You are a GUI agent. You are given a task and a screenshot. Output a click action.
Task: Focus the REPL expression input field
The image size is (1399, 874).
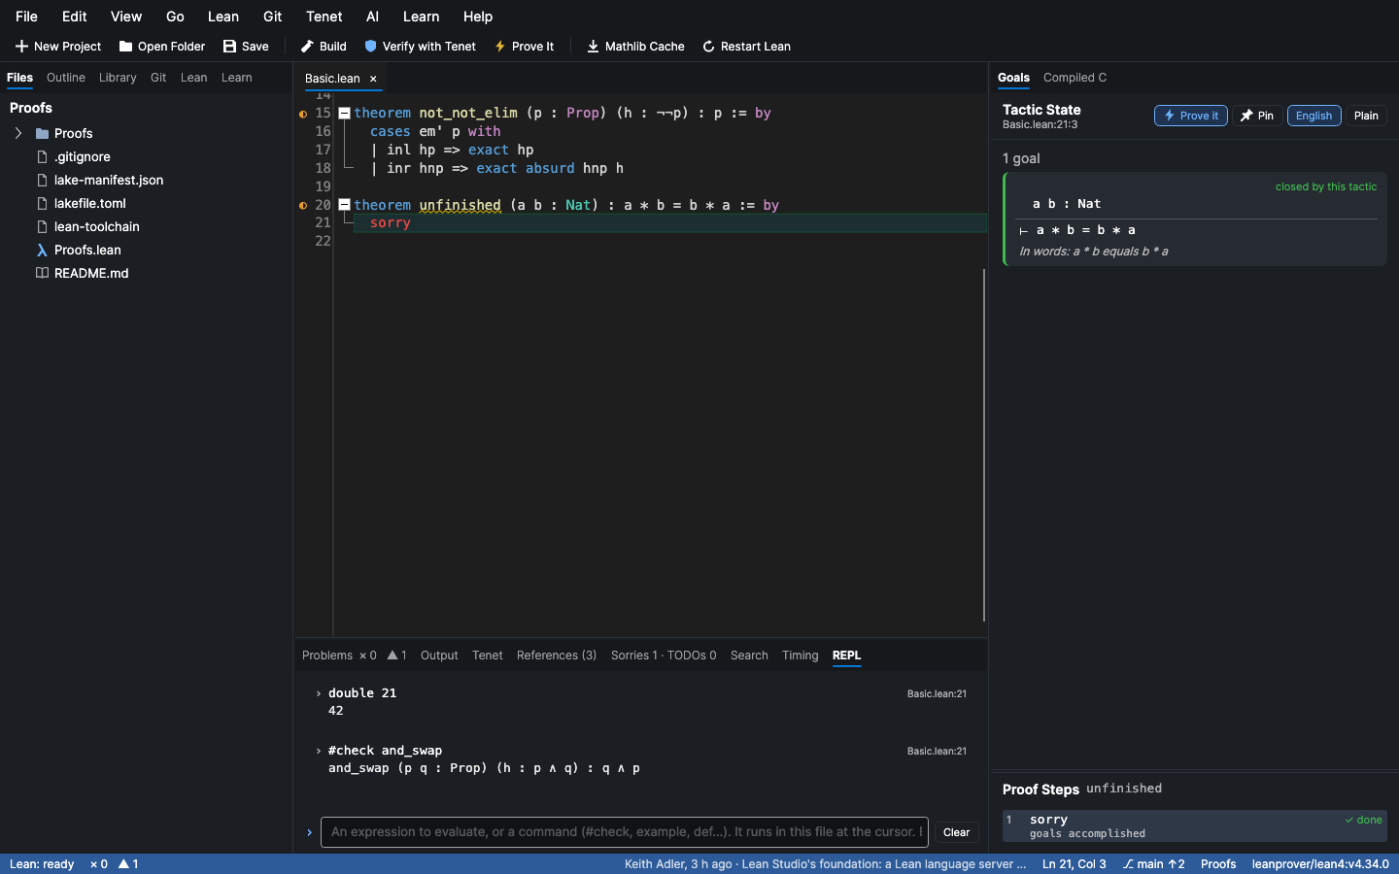[625, 832]
